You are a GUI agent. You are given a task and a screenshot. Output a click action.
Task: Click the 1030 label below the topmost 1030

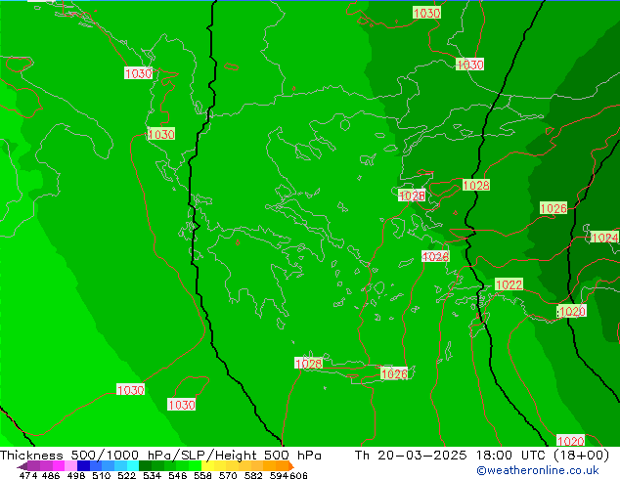click(469, 64)
